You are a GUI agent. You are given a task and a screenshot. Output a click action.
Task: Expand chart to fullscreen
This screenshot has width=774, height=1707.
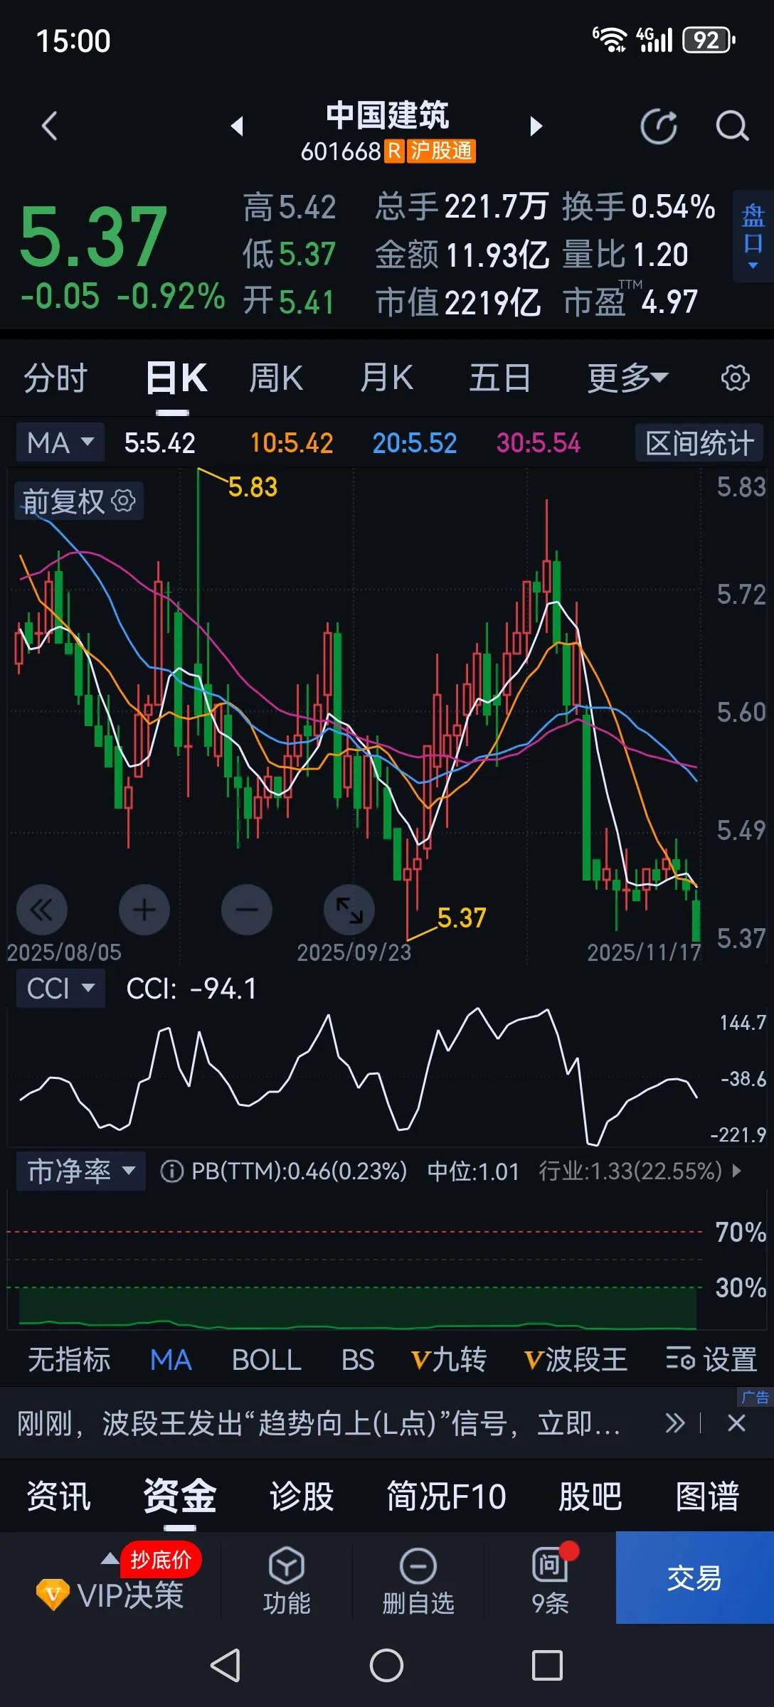pos(349,909)
